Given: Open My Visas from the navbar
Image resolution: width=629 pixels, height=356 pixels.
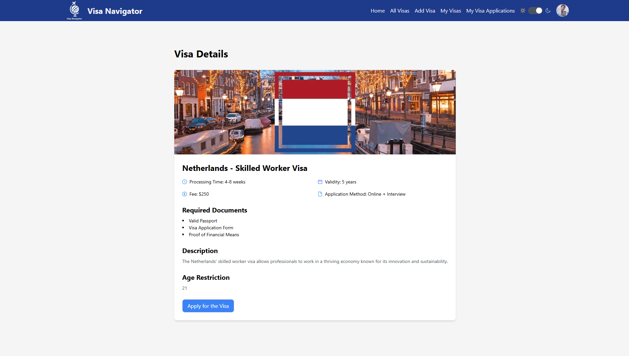Looking at the screenshot, I should (450, 11).
